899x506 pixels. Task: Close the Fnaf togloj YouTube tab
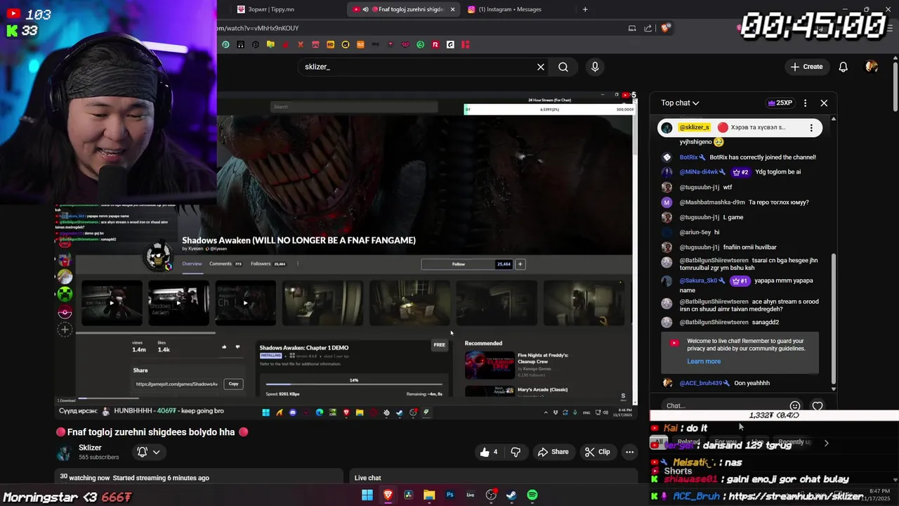(452, 9)
